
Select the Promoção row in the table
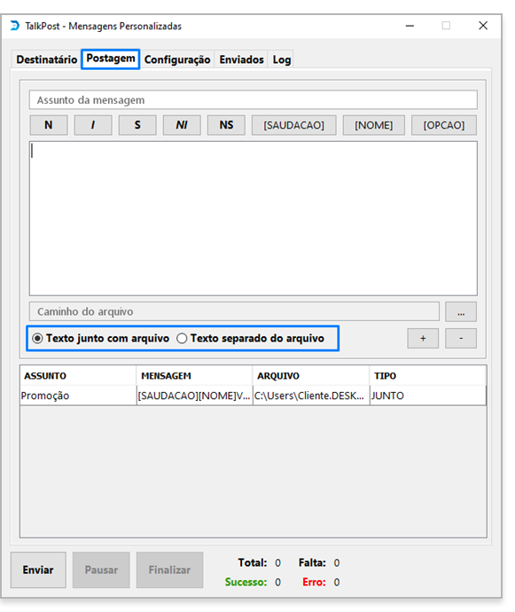click(x=253, y=396)
